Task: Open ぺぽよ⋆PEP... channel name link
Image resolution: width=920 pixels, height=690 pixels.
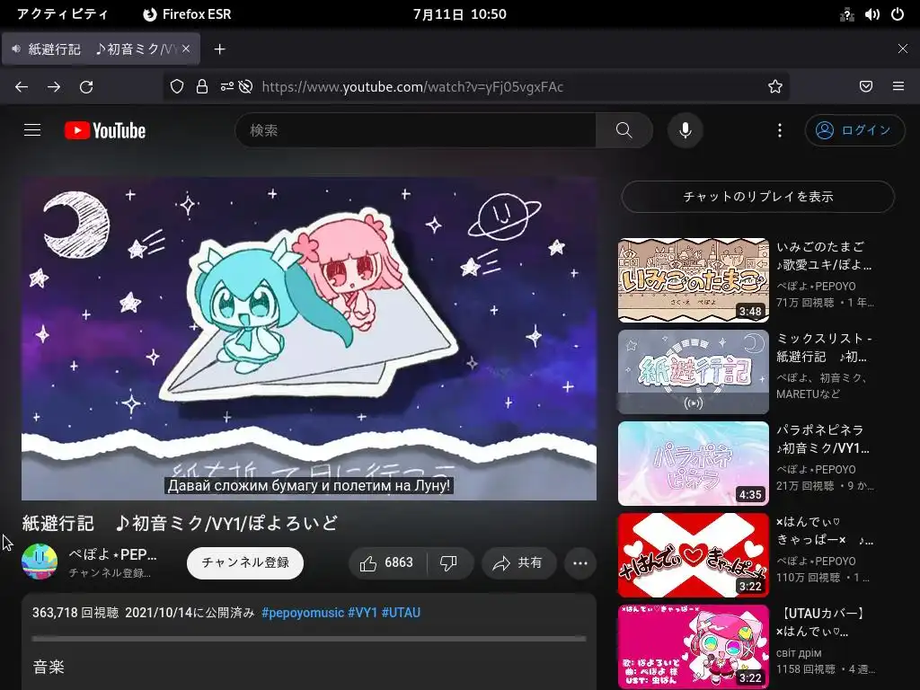Action: 112,554
